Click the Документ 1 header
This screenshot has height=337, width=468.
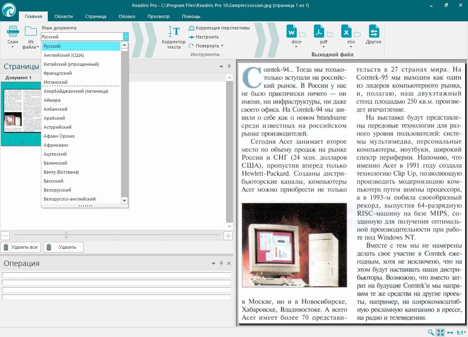18,78
